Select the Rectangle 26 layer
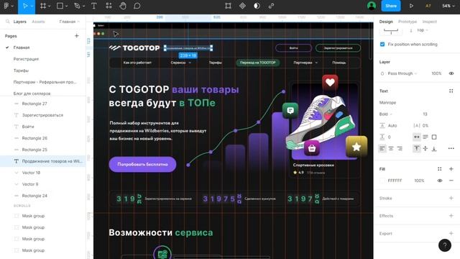Image resolution: width=460 pixels, height=259 pixels. tap(34, 138)
